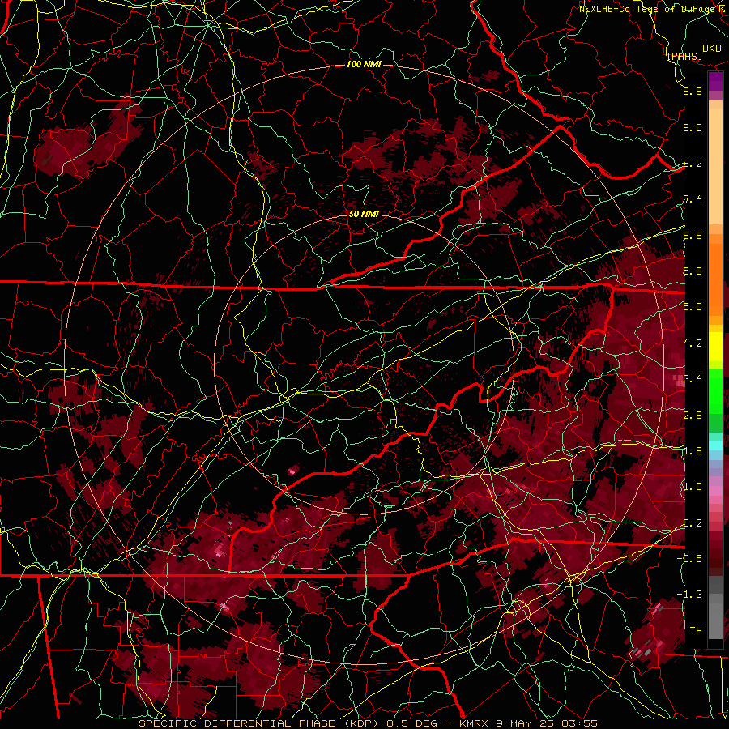Click the DKD label above the color scale
This screenshot has width=729, height=729.
(711, 49)
